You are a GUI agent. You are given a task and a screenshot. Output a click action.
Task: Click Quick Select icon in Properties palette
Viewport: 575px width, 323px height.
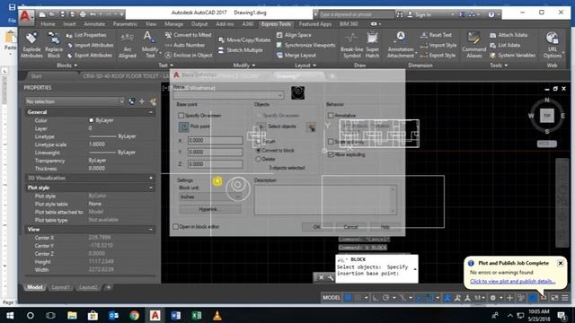[x=152, y=101]
